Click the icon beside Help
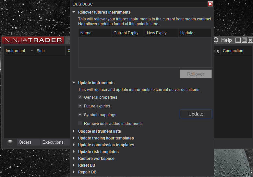253x177 pixels. (x=216, y=40)
